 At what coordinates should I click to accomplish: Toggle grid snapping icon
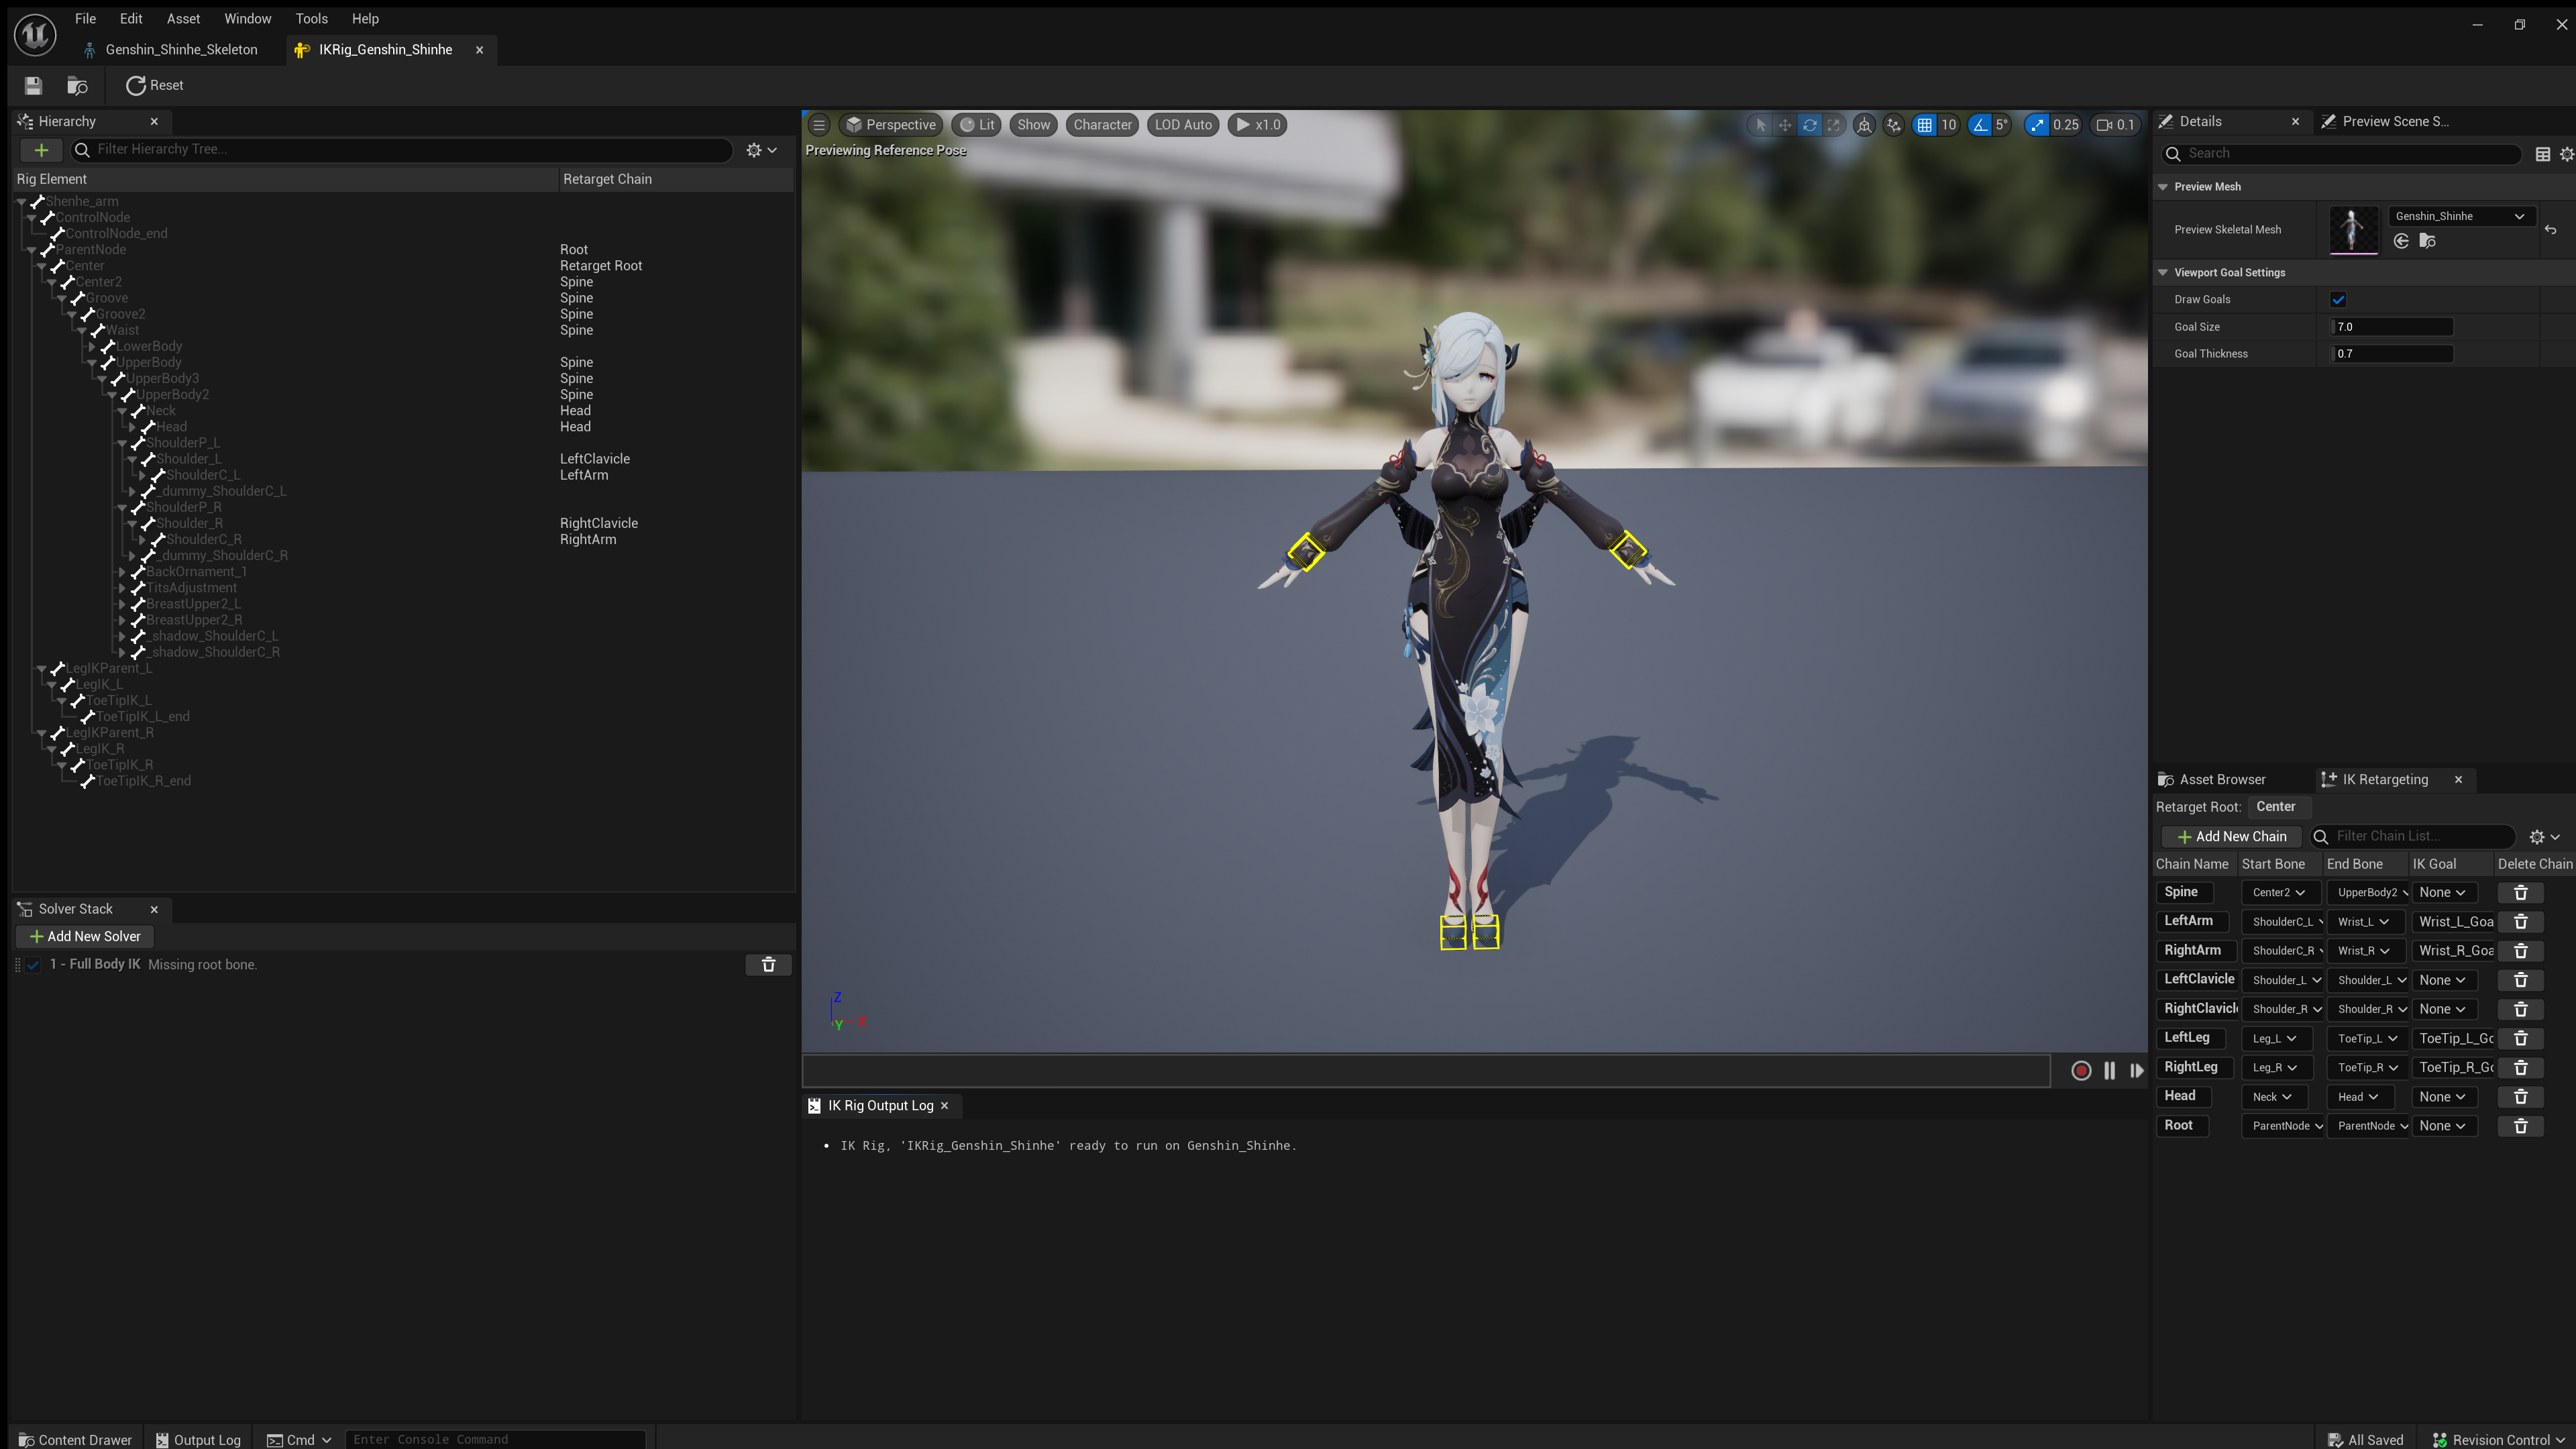[1924, 125]
